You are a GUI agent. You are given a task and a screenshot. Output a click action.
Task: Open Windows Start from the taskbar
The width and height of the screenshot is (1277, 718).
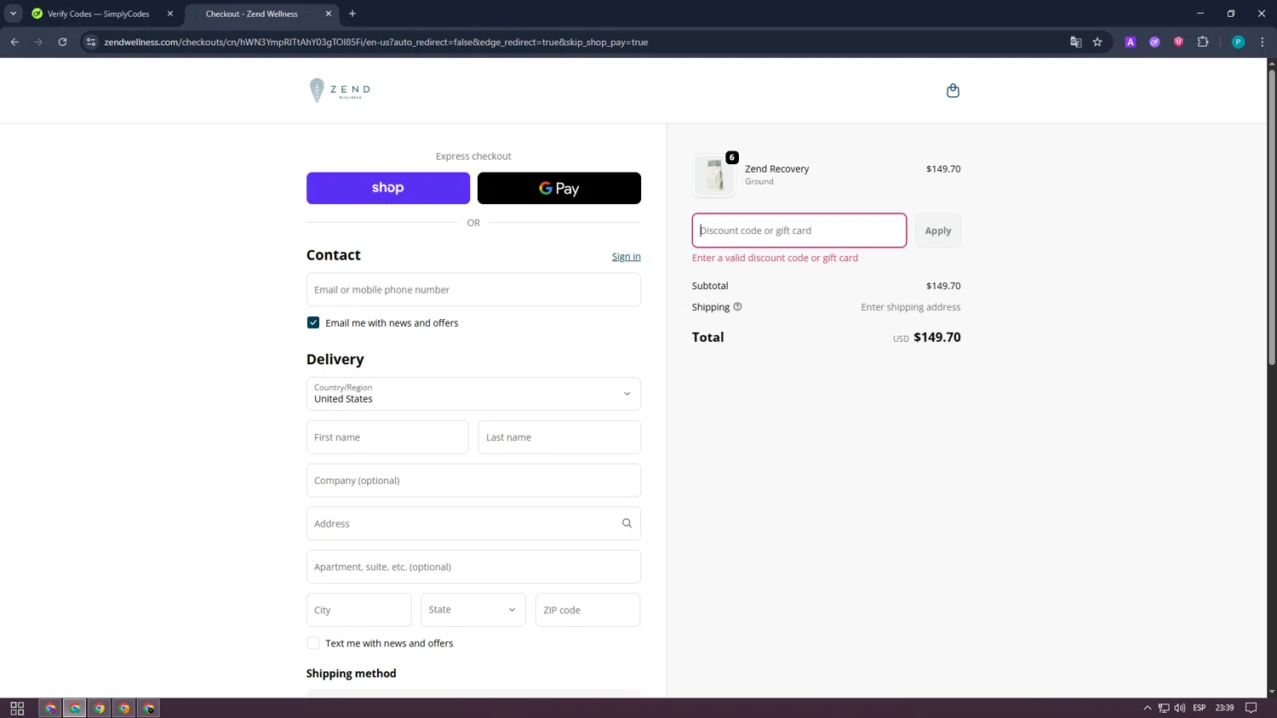click(x=17, y=708)
